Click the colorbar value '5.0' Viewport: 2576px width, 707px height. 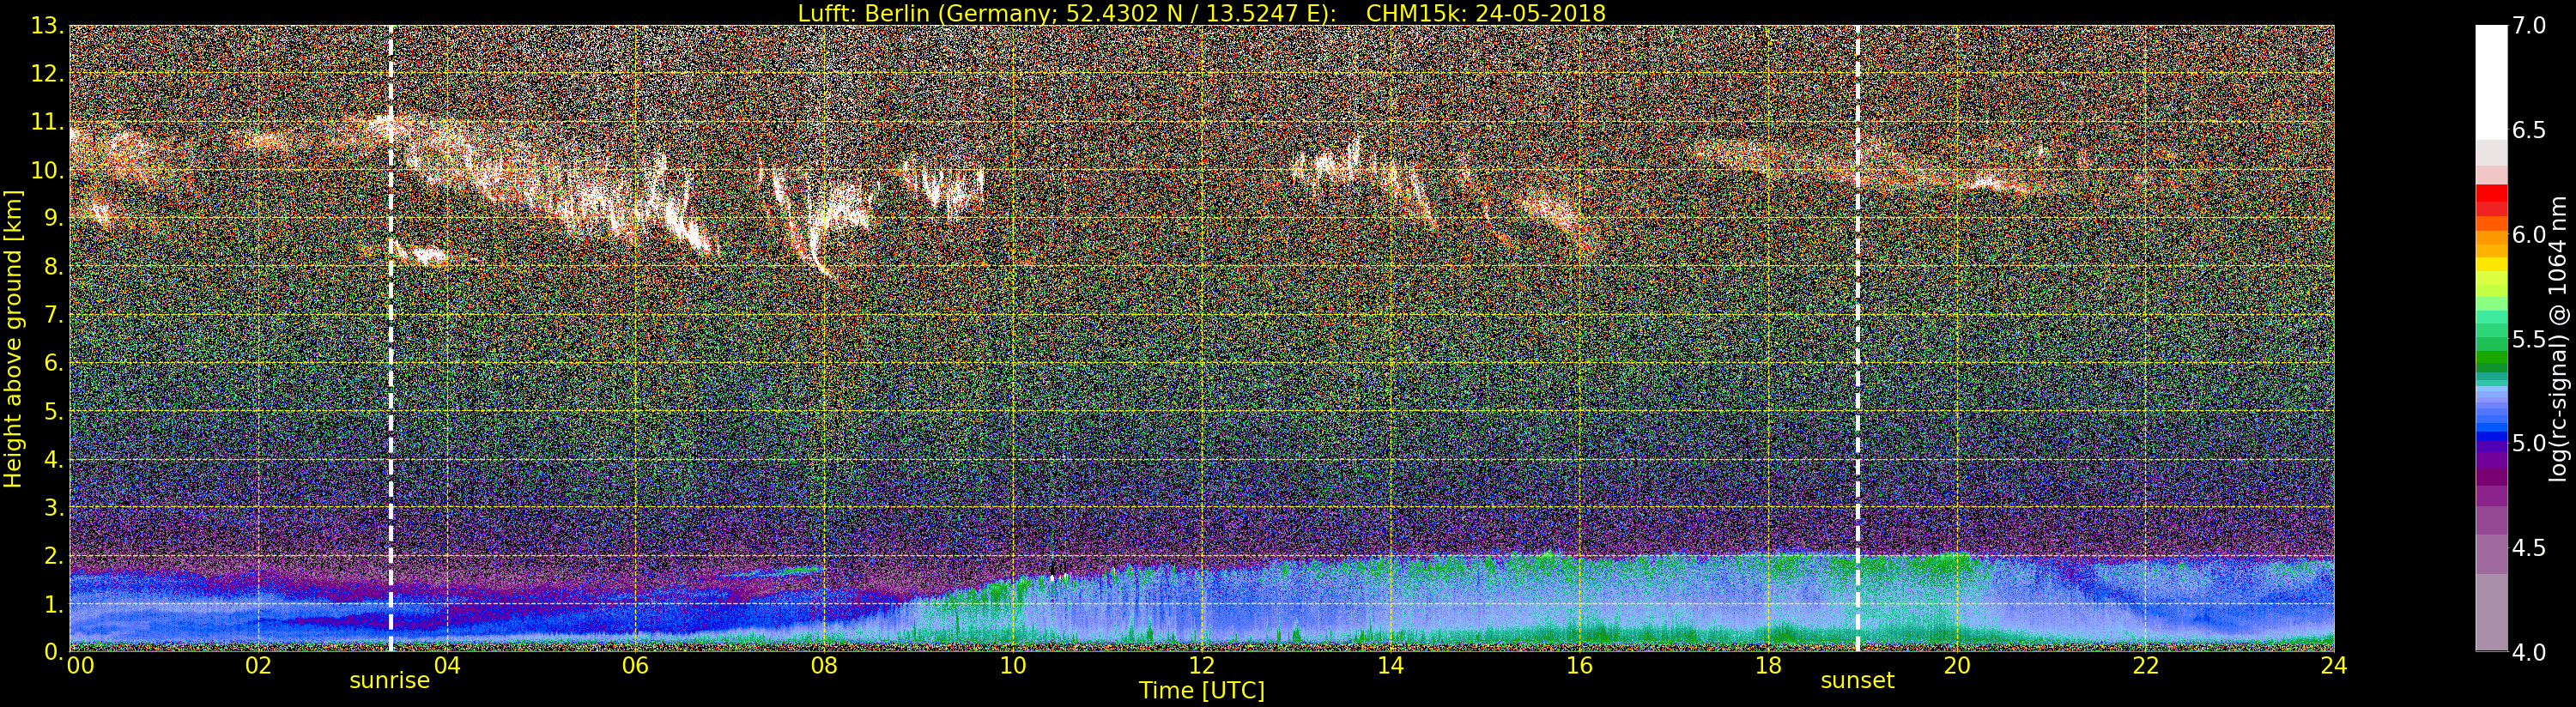tap(2529, 443)
